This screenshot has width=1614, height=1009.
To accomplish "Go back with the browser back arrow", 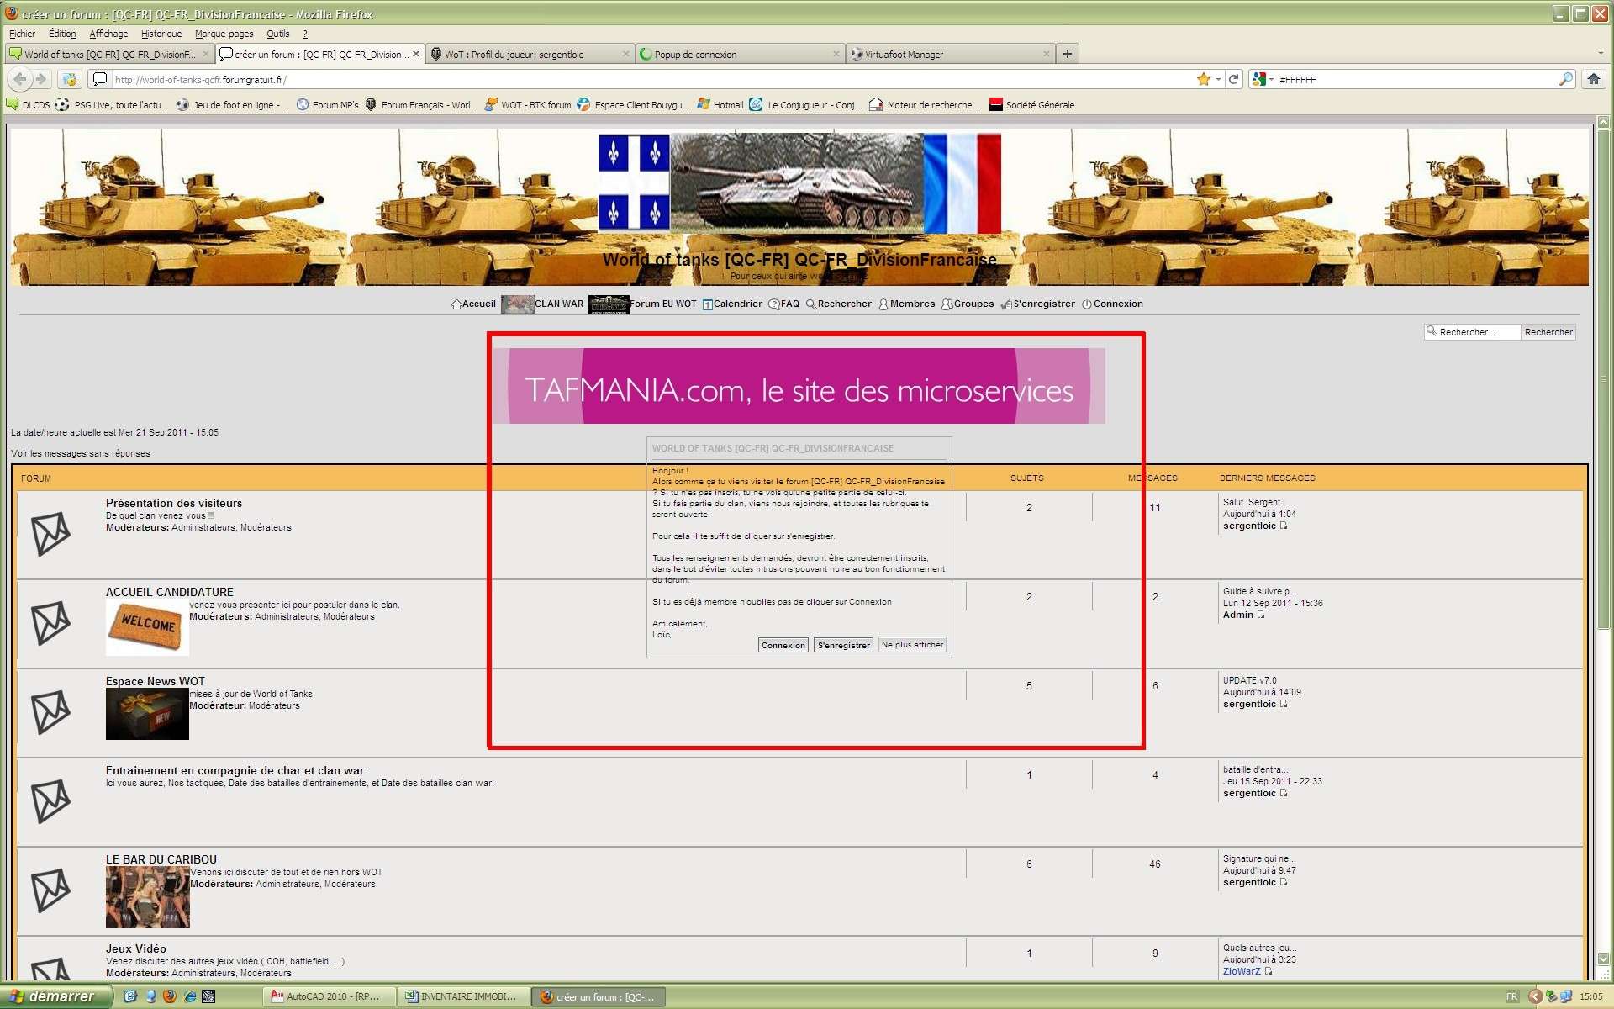I will (x=19, y=79).
